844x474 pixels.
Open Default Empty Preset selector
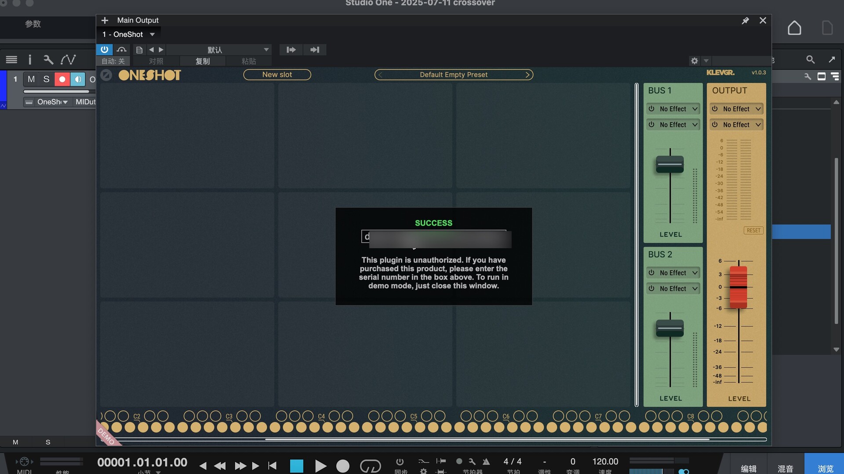(454, 75)
